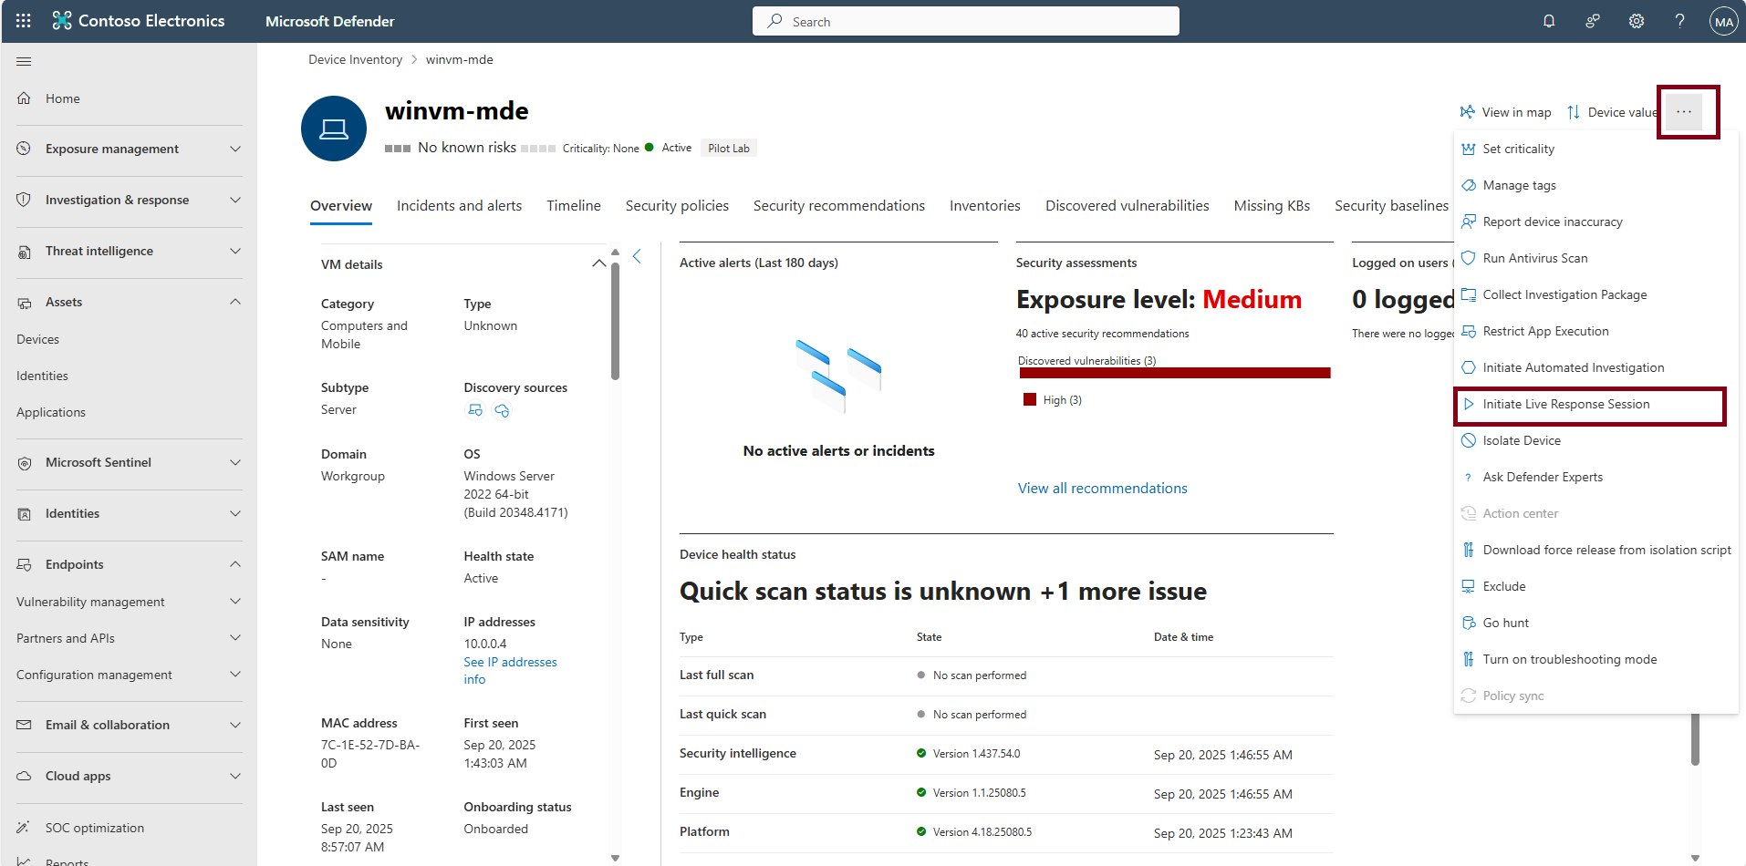Click the Device value button
Screen dimensions: 1746x866
pyautogui.click(x=1612, y=112)
